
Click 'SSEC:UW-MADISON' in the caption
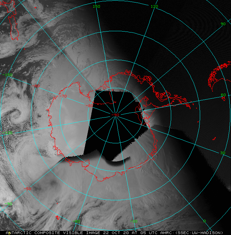tap(199, 233)
